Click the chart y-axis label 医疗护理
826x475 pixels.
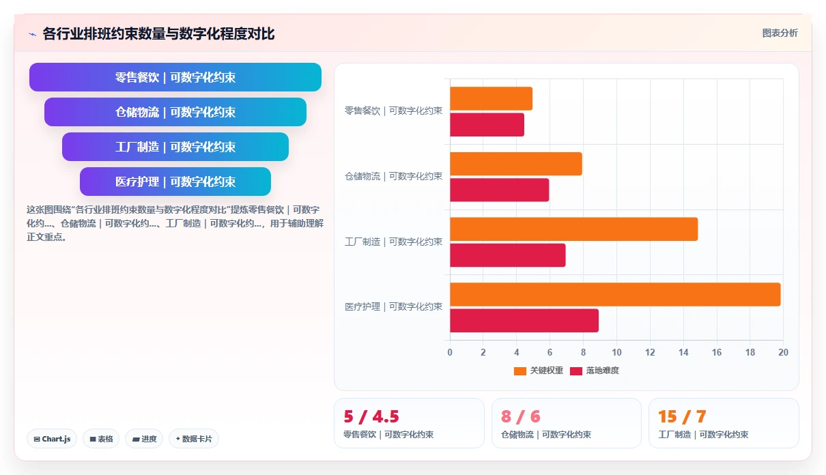[x=393, y=307]
